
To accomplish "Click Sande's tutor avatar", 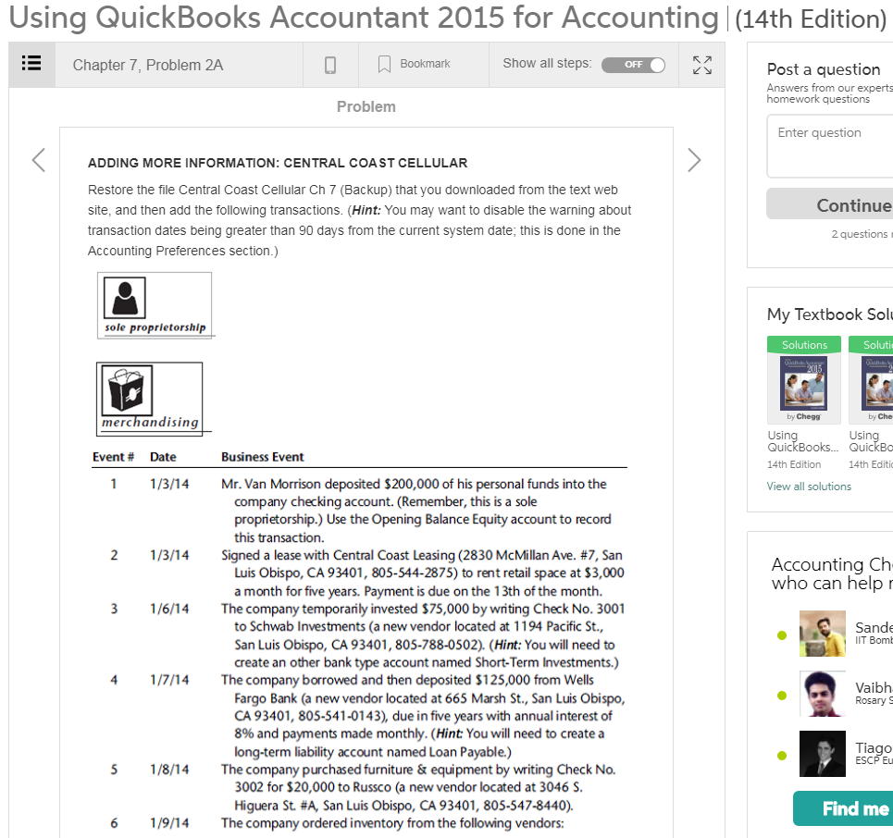I will pyautogui.click(x=822, y=633).
